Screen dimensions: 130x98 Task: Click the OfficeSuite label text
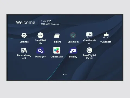pyautogui.click(x=57, y=57)
